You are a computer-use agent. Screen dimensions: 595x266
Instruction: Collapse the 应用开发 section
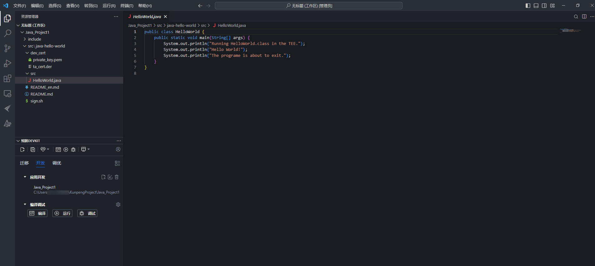pos(25,177)
